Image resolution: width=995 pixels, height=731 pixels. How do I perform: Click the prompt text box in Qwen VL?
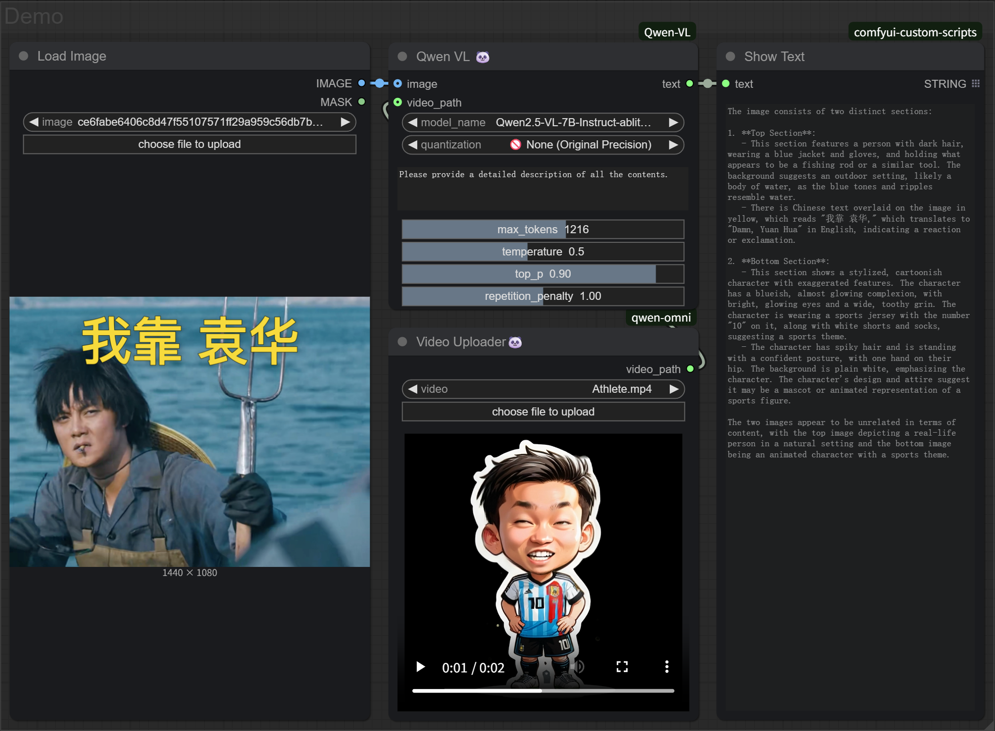tap(543, 188)
